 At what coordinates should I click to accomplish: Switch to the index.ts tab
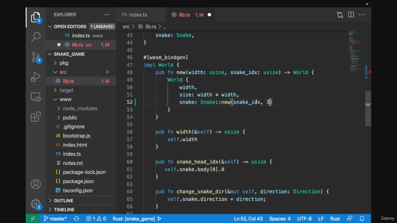pos(138,15)
